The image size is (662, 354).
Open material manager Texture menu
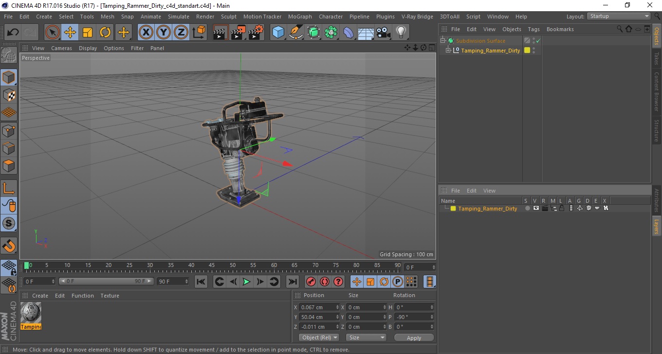(110, 296)
